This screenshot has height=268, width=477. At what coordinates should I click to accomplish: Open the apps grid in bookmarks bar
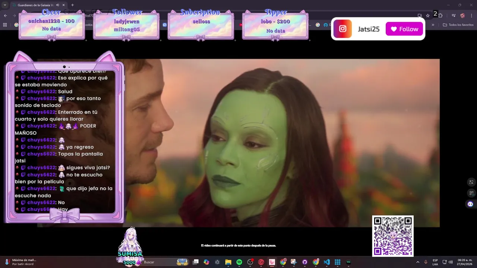coord(5,25)
